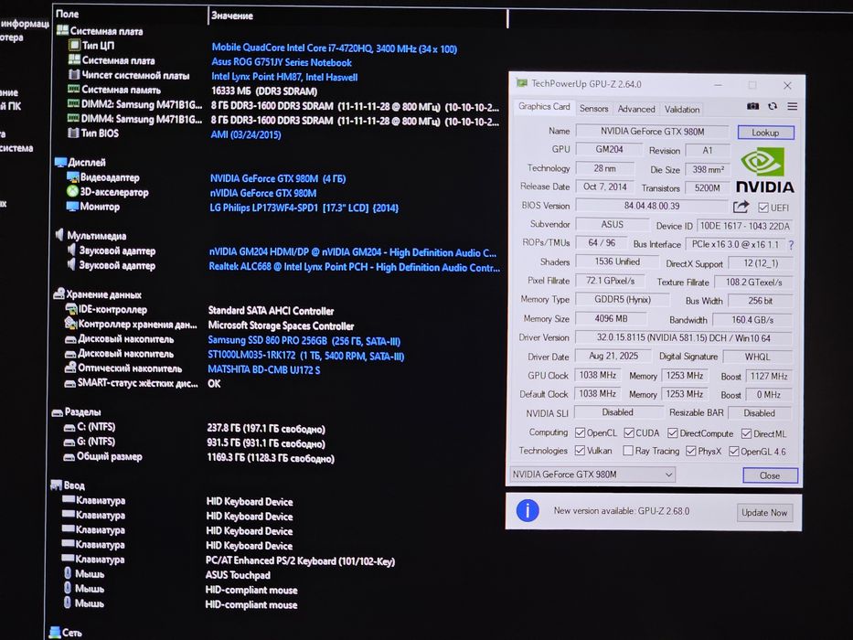Click the 'Общий размер' icon
Viewport: 853px width, 640px height.
(69, 457)
